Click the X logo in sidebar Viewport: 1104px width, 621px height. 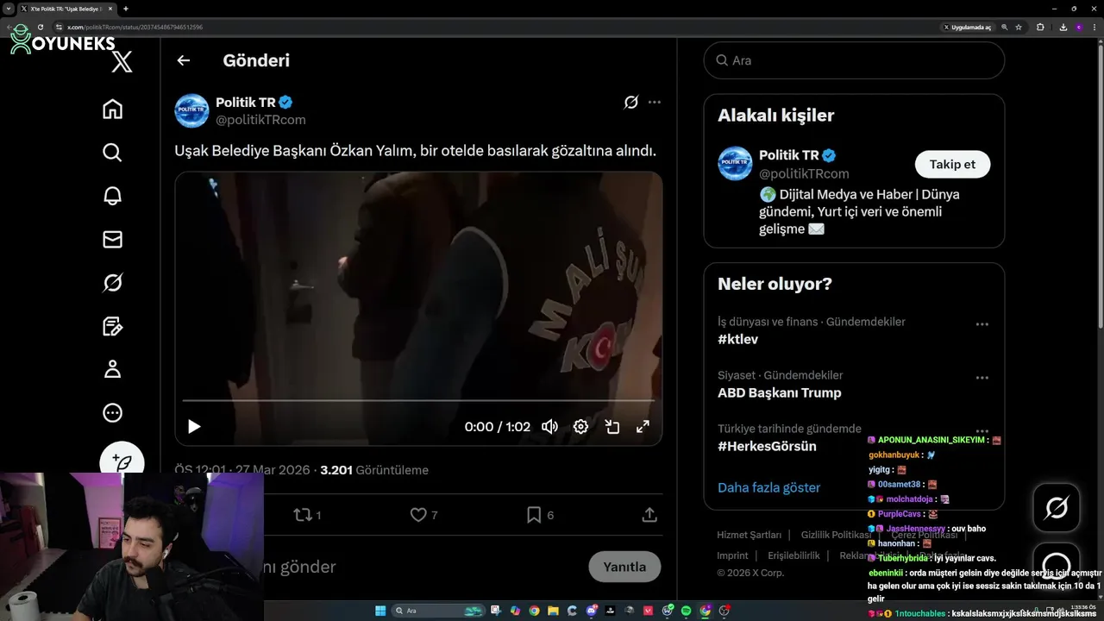(122, 61)
